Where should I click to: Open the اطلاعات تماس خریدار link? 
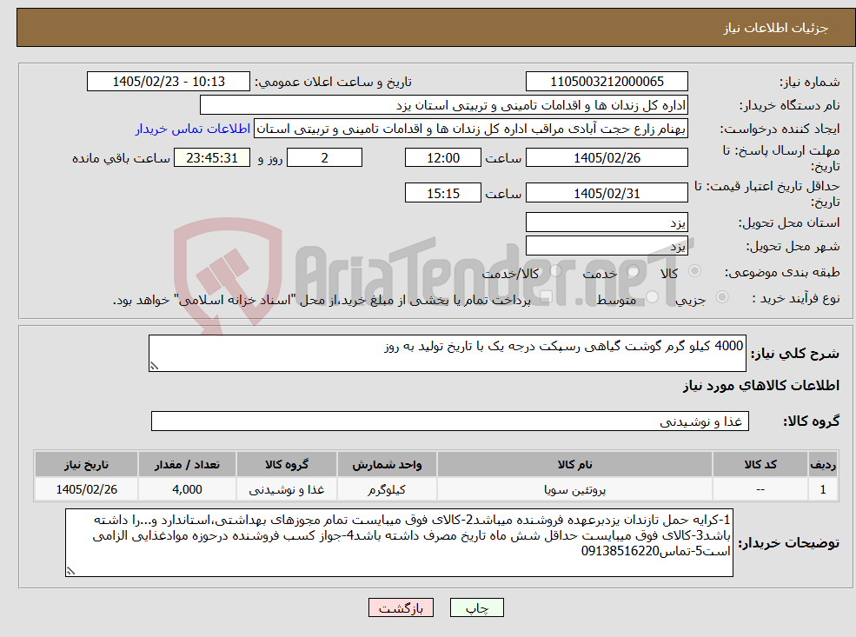[x=193, y=129]
